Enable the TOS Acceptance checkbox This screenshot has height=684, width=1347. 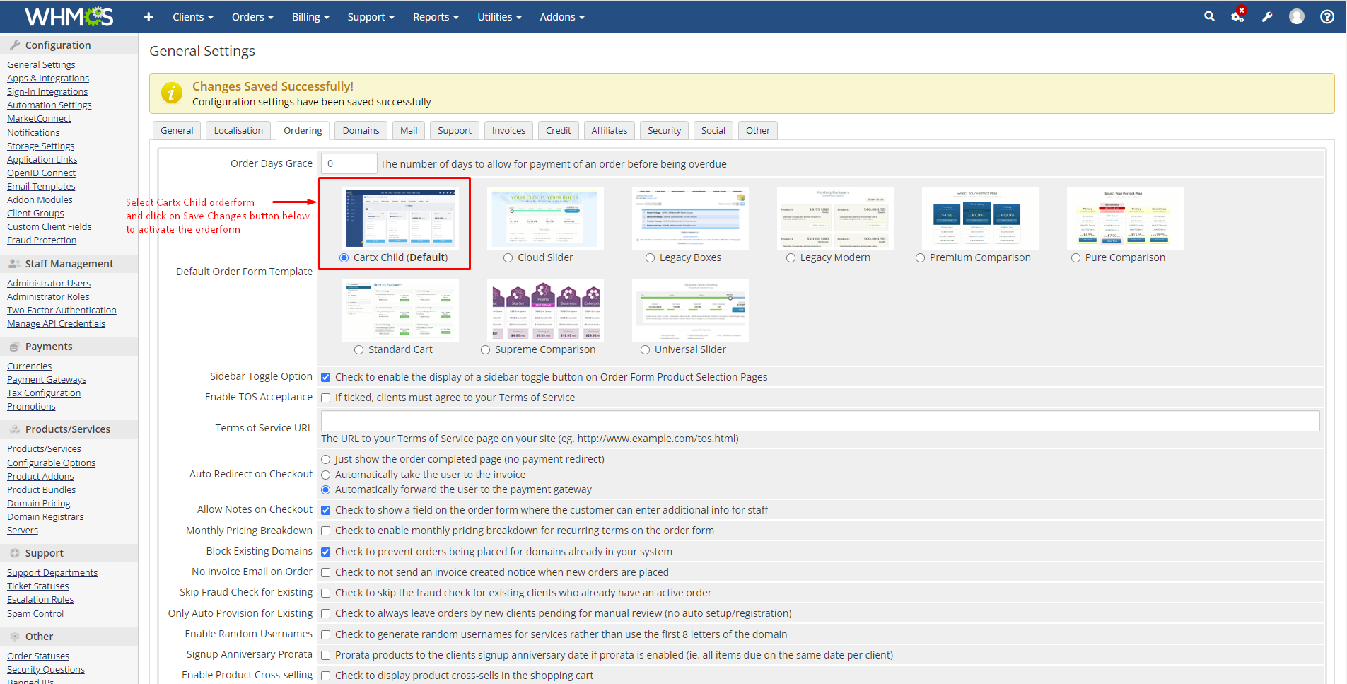point(326,398)
